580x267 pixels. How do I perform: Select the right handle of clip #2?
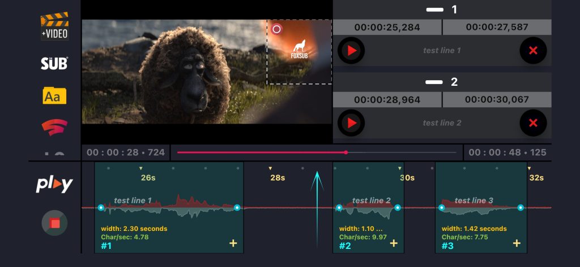pyautogui.click(x=397, y=208)
